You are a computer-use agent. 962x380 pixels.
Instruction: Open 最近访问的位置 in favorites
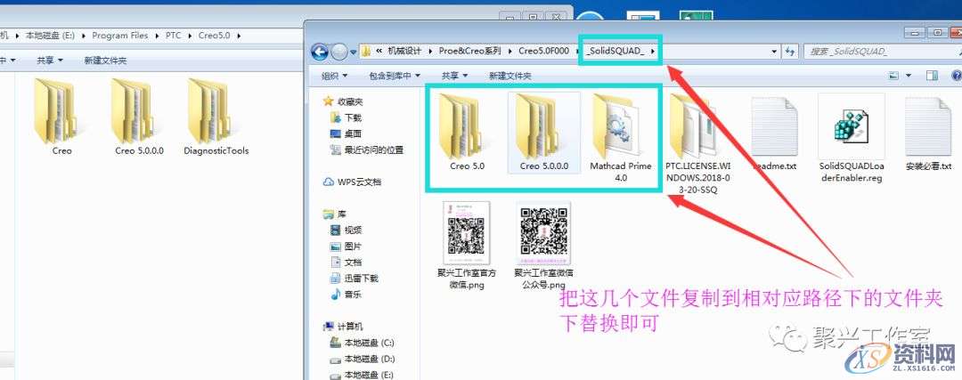point(367,150)
